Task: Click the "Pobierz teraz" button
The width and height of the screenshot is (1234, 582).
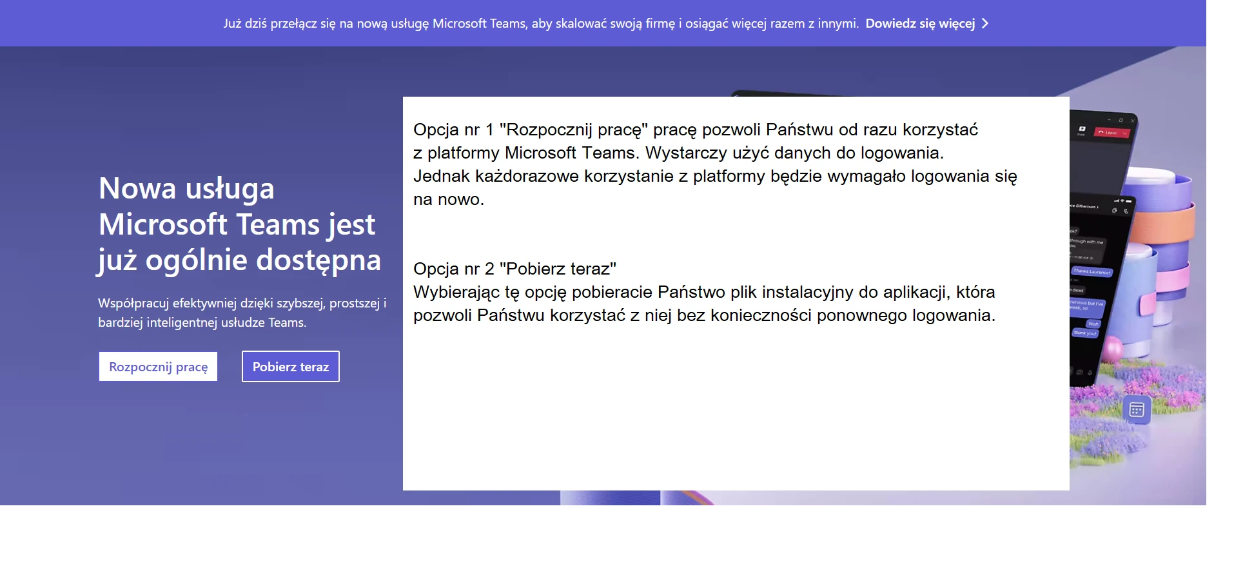Action: (291, 367)
